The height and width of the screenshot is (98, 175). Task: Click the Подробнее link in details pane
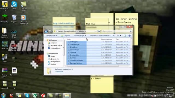click(60, 72)
